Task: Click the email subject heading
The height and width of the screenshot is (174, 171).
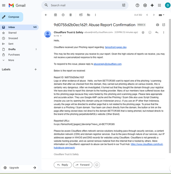Action: [x=95, y=25]
